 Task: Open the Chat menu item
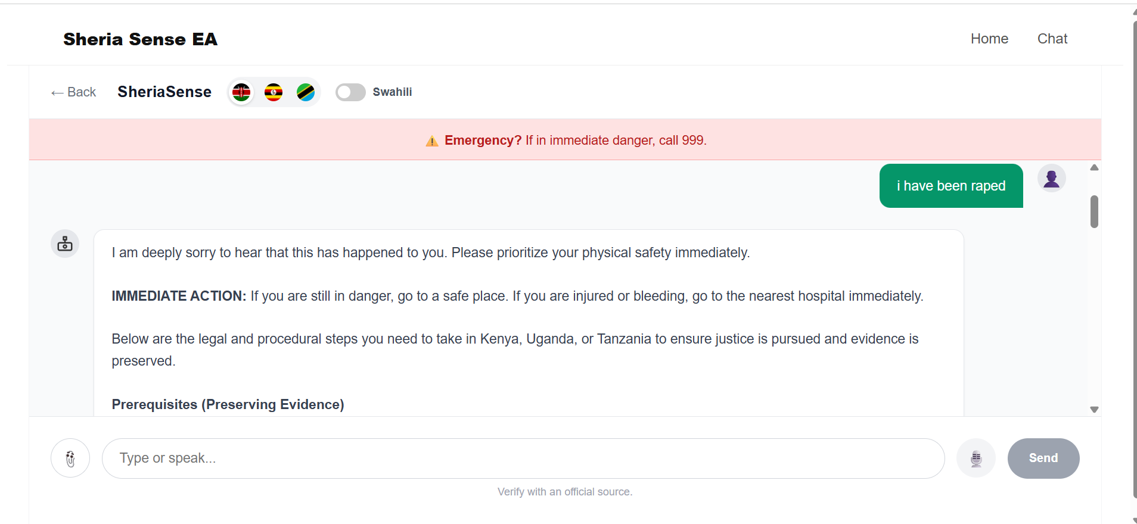[1052, 39]
